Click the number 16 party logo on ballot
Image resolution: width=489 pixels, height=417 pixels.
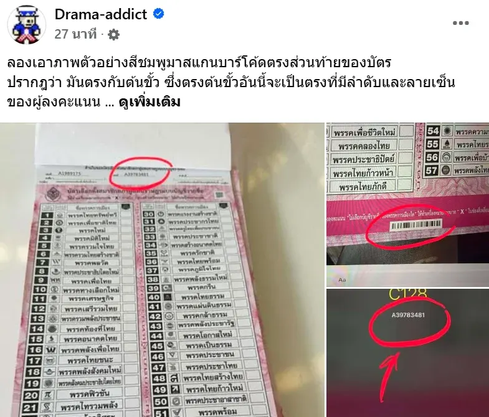pyautogui.click(x=50, y=349)
